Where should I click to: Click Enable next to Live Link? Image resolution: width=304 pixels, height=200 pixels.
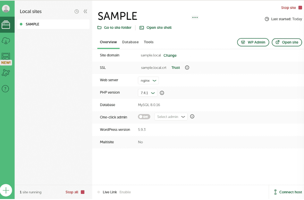pos(125,192)
